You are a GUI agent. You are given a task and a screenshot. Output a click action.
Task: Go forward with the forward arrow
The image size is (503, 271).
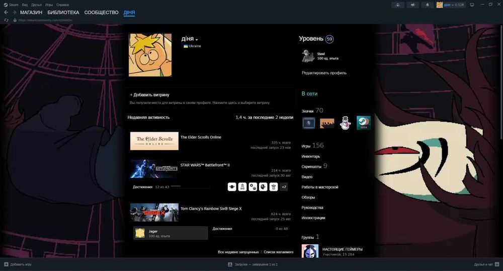[15, 12]
